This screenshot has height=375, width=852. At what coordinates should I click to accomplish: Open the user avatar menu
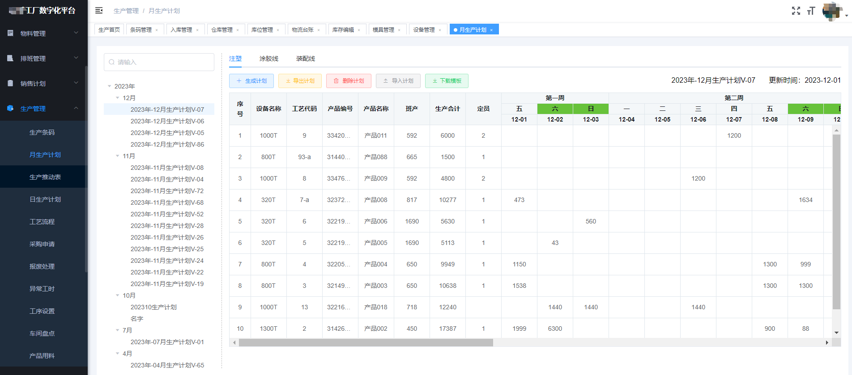[832, 11]
